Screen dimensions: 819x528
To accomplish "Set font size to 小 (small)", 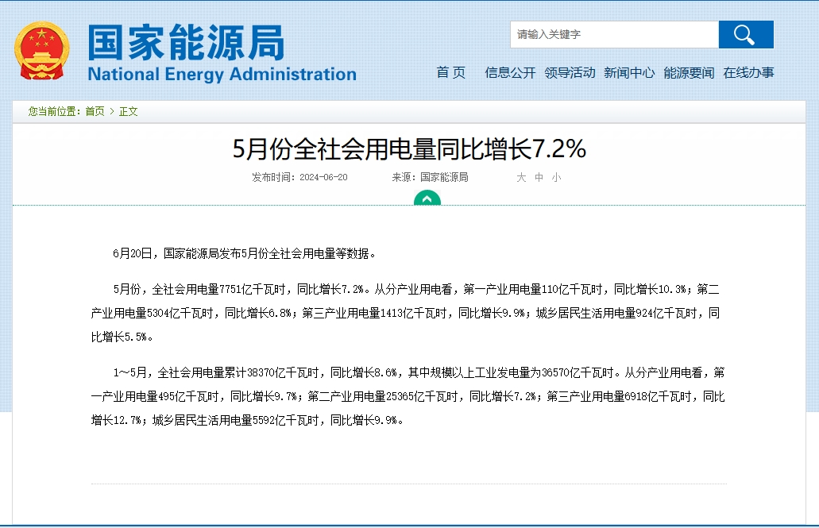I will point(557,178).
